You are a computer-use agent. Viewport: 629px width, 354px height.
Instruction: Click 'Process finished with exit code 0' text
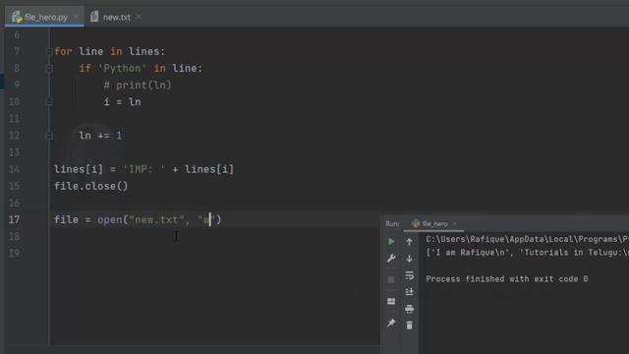507,279
